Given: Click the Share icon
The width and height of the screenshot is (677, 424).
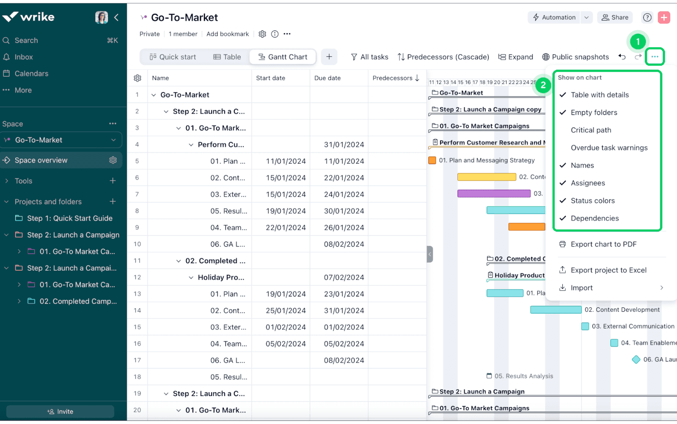Looking at the screenshot, I should [614, 17].
